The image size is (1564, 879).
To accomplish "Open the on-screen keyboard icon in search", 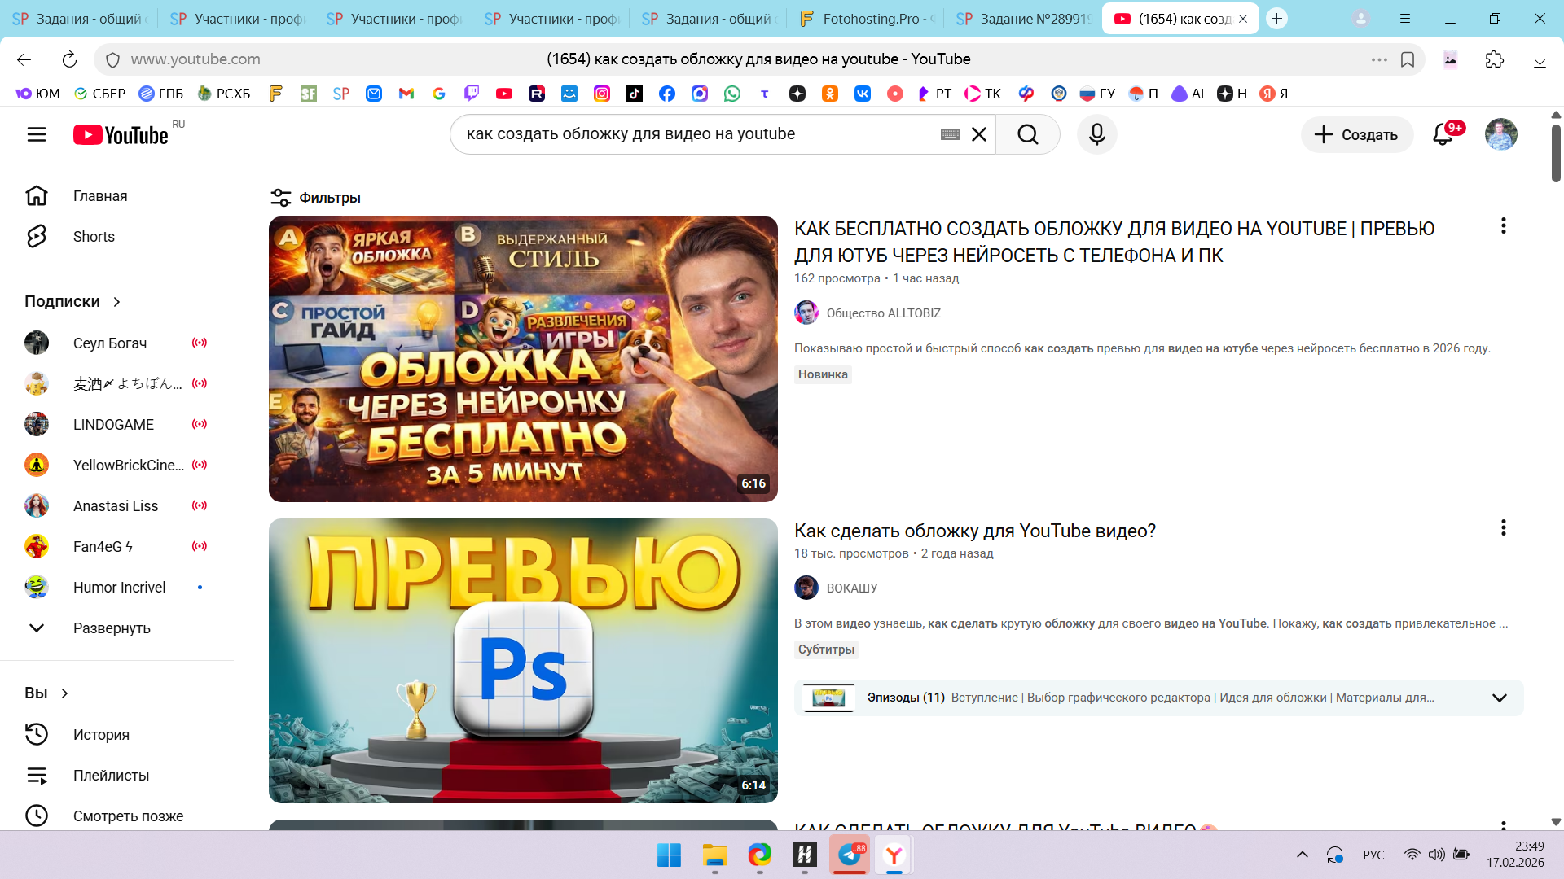I will [950, 134].
